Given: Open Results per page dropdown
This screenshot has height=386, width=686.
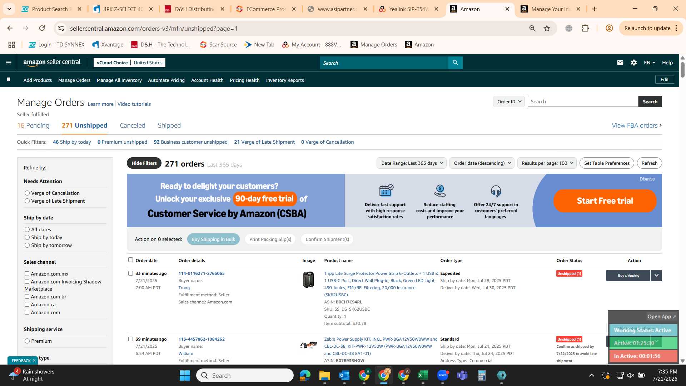Looking at the screenshot, I should pyautogui.click(x=547, y=163).
